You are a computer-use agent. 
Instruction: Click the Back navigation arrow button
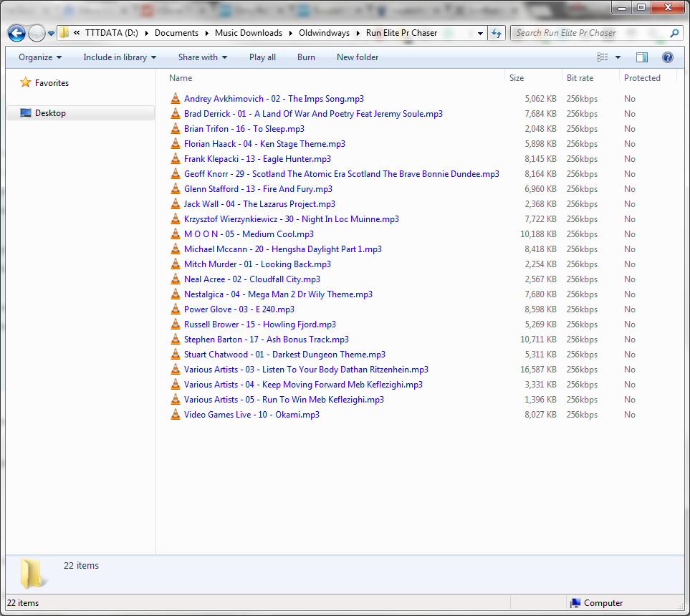16,33
